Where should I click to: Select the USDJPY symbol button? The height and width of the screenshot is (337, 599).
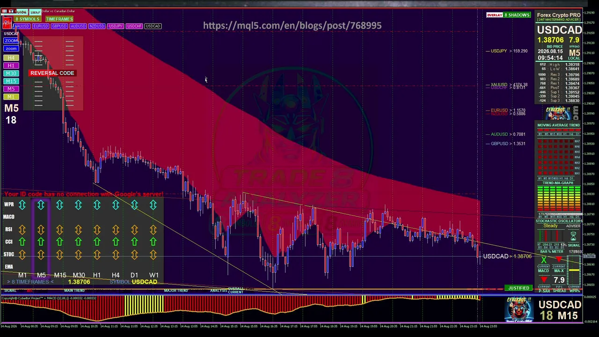[x=116, y=26]
